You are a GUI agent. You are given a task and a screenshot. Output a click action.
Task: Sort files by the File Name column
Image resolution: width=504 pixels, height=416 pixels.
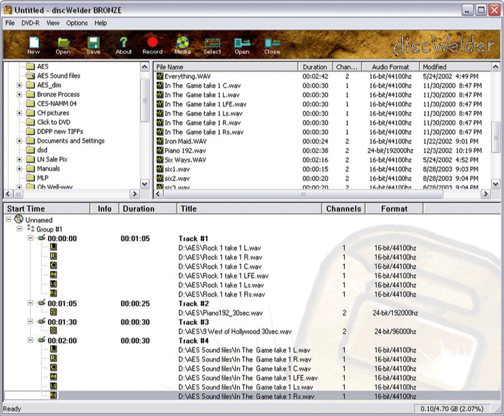tap(226, 67)
